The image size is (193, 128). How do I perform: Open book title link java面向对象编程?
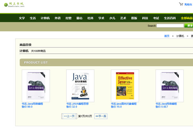tap(124, 104)
